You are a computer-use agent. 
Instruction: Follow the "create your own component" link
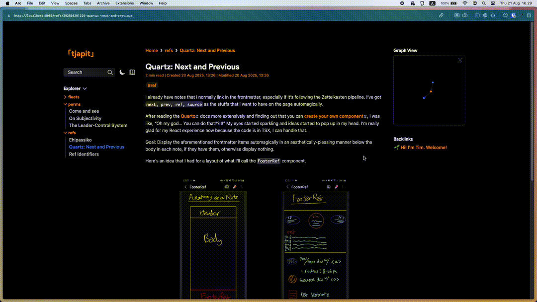(334, 116)
